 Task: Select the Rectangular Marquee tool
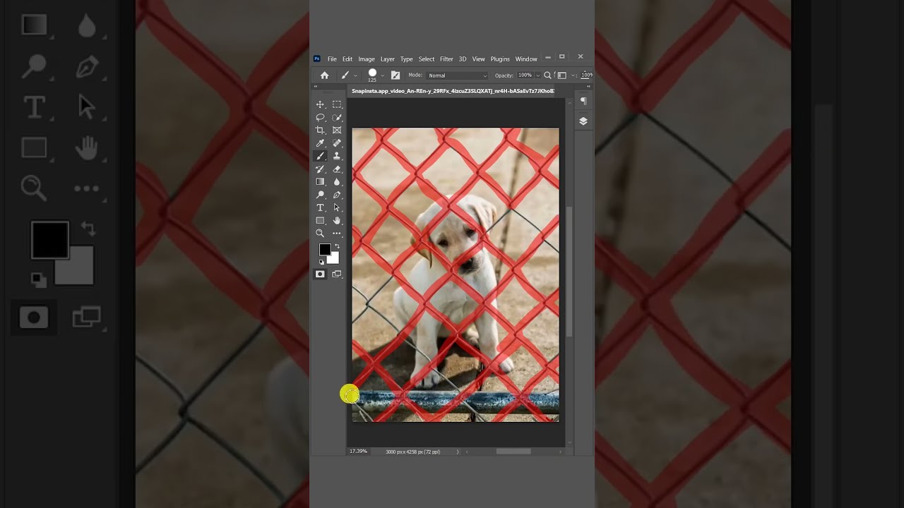[x=337, y=104]
